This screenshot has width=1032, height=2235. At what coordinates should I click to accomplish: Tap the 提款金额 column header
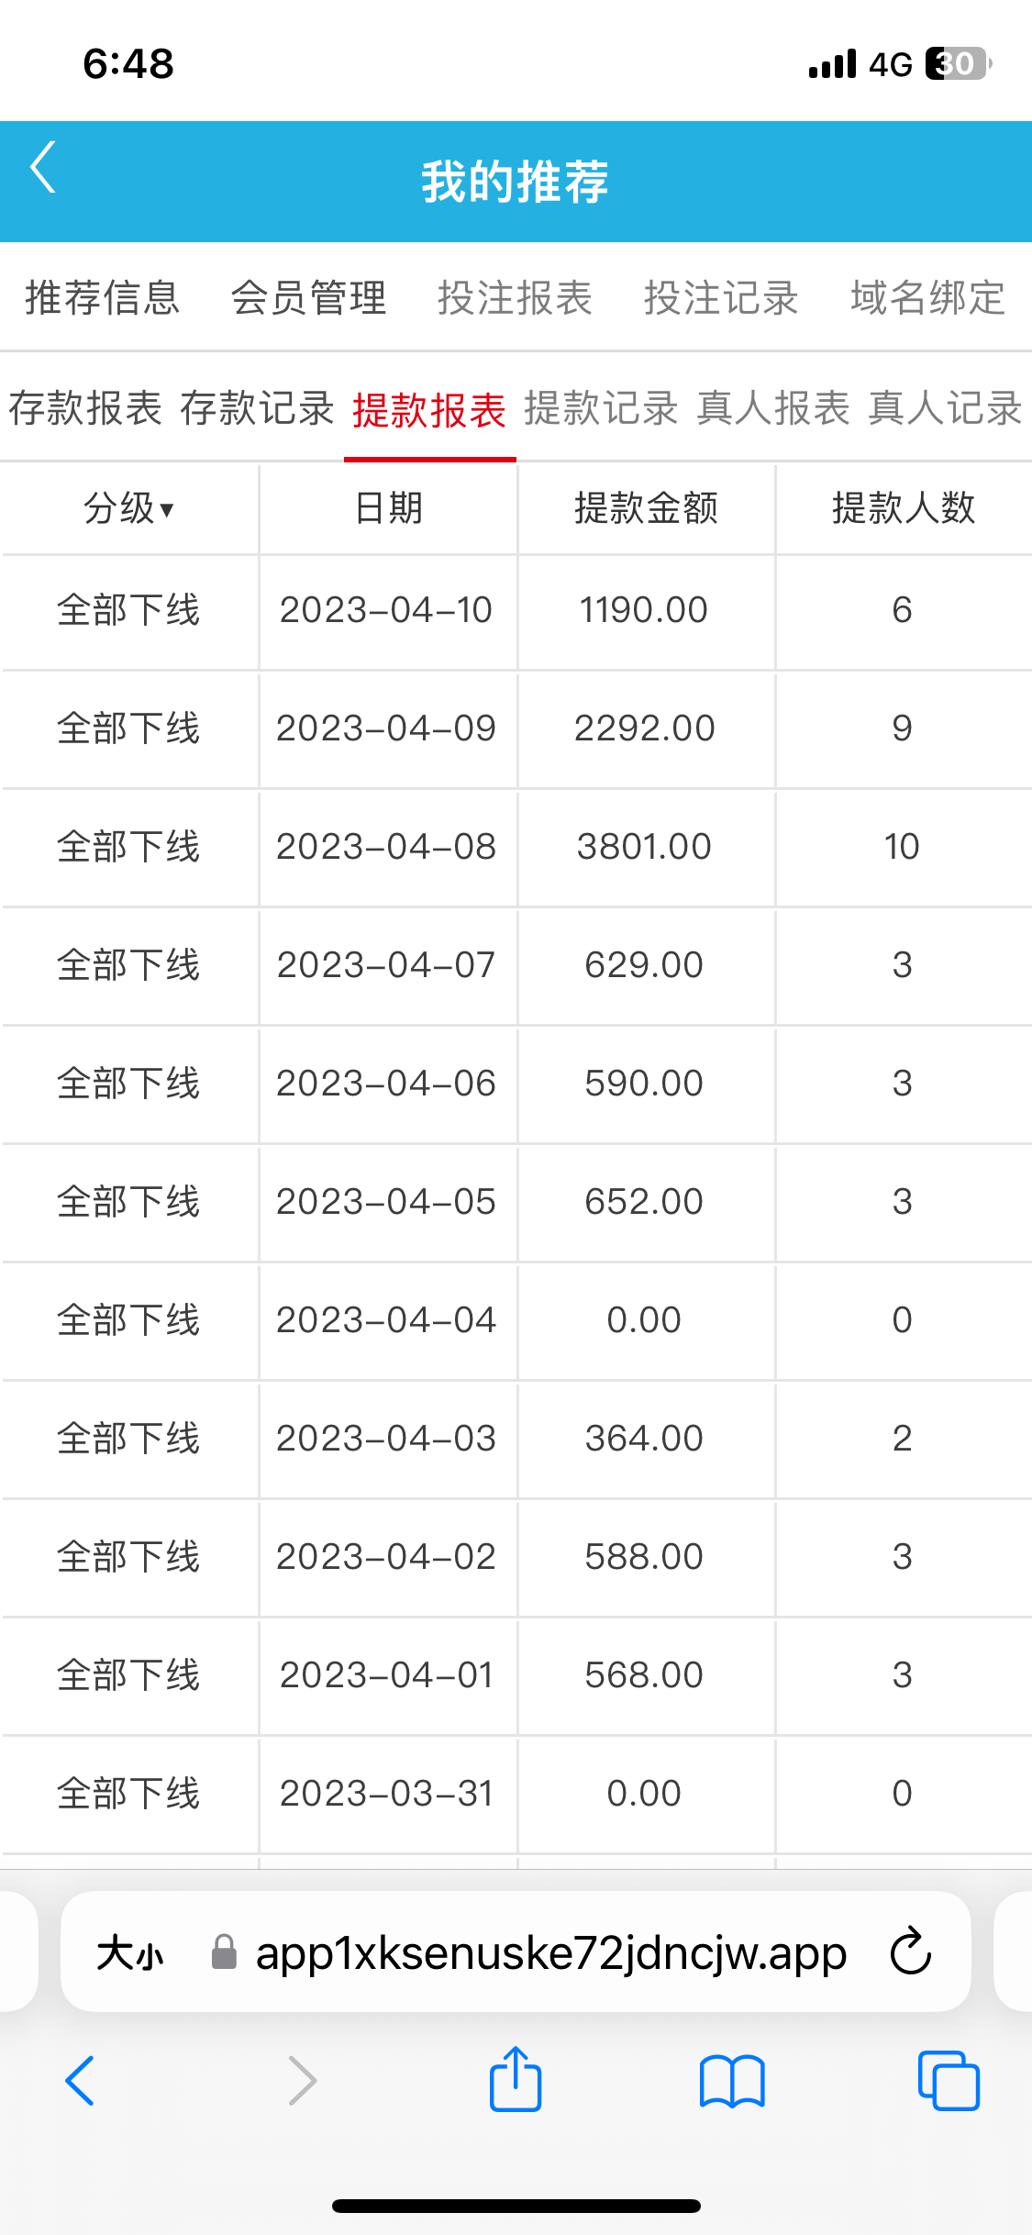[x=646, y=508]
